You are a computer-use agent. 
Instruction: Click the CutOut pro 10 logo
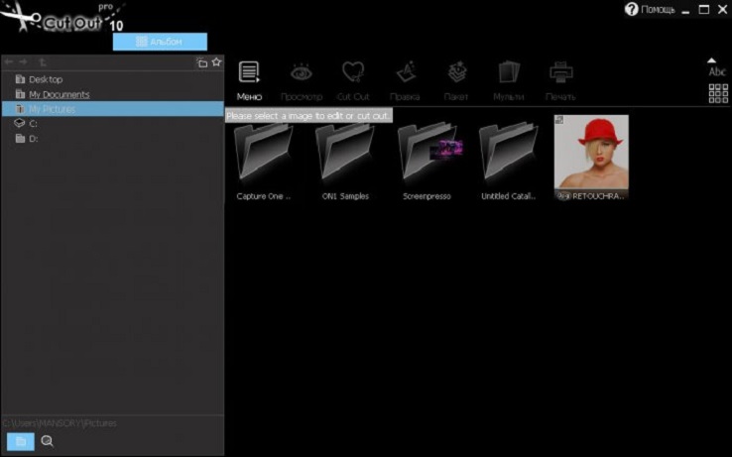[x=63, y=18]
